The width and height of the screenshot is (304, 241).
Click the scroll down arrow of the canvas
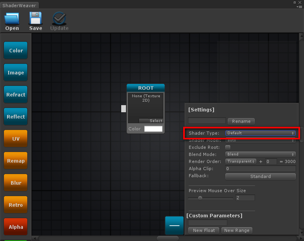point(302,233)
